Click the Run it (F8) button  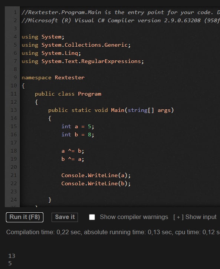pyautogui.click(x=24, y=217)
